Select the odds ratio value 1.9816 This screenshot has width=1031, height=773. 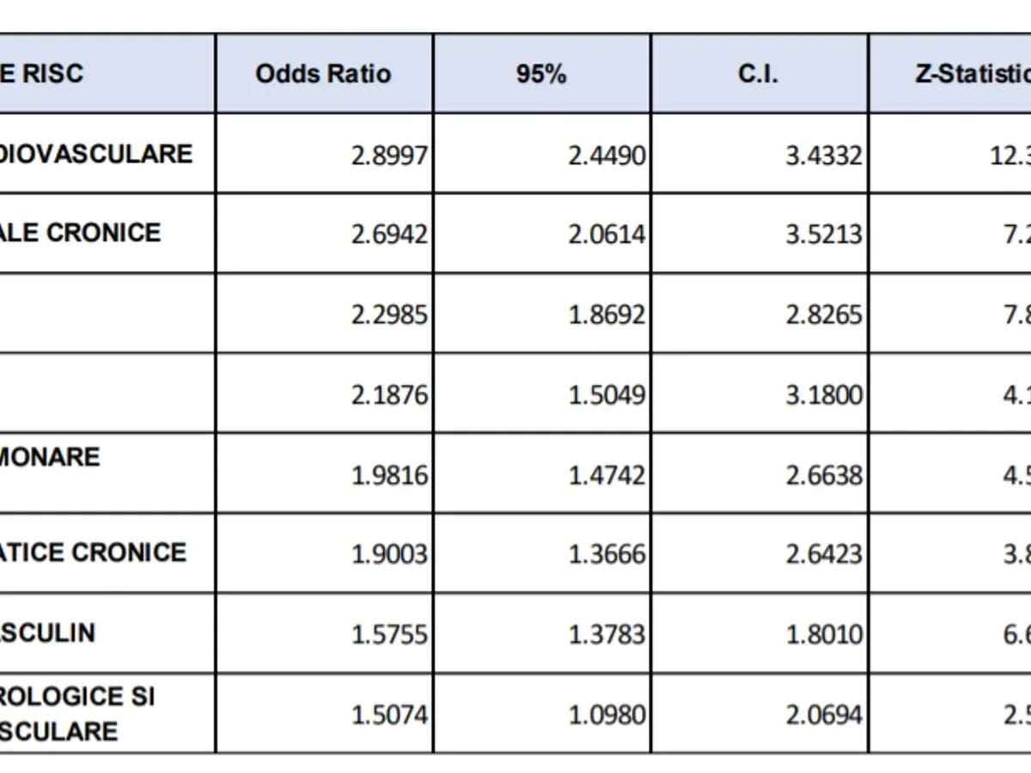389,475
